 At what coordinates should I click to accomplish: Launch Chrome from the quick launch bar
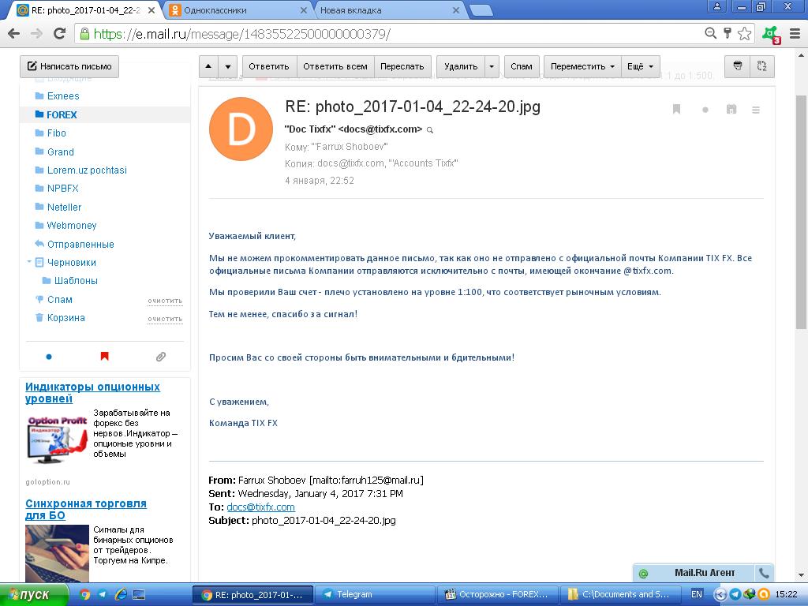(x=85, y=594)
